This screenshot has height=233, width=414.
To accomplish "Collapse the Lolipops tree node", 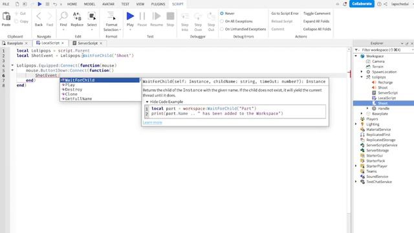I will click(362, 77).
